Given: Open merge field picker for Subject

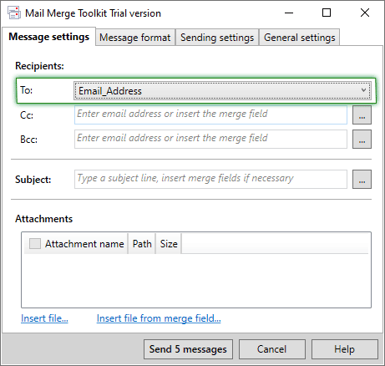Looking at the screenshot, I should (362, 179).
